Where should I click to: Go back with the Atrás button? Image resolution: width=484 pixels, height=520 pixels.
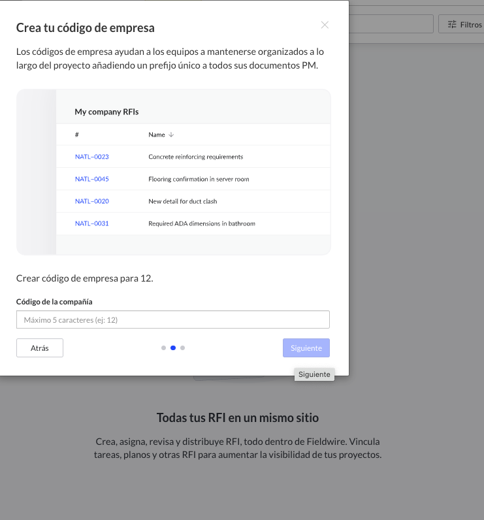coord(40,348)
